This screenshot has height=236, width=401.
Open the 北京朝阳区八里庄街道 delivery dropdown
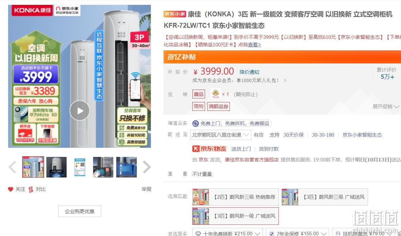(x=221, y=135)
